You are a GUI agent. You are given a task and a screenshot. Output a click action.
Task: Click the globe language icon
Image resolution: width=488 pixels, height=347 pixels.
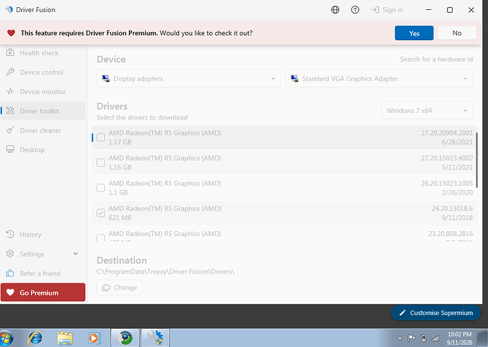click(335, 10)
